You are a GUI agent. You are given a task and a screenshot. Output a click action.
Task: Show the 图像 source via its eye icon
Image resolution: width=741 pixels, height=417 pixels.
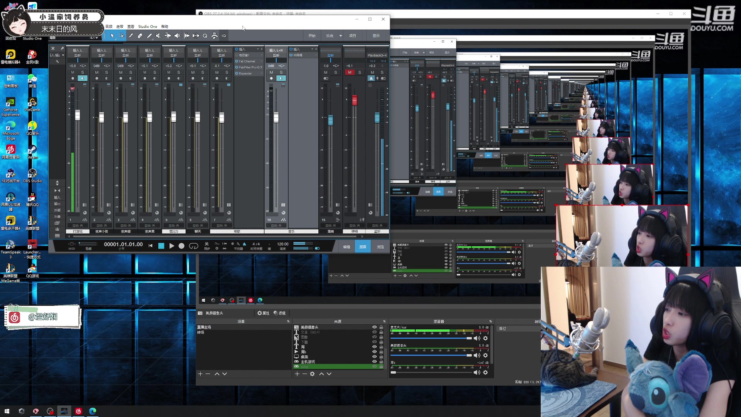[x=374, y=337]
